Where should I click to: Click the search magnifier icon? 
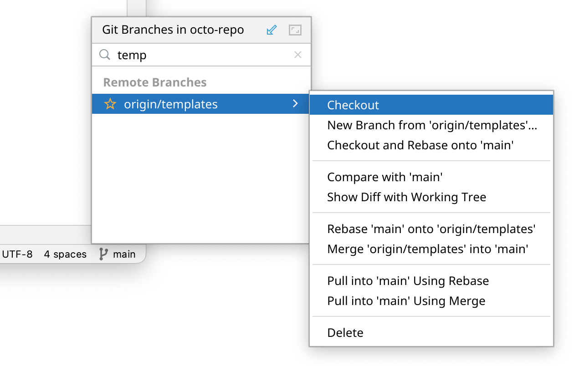[x=105, y=55]
